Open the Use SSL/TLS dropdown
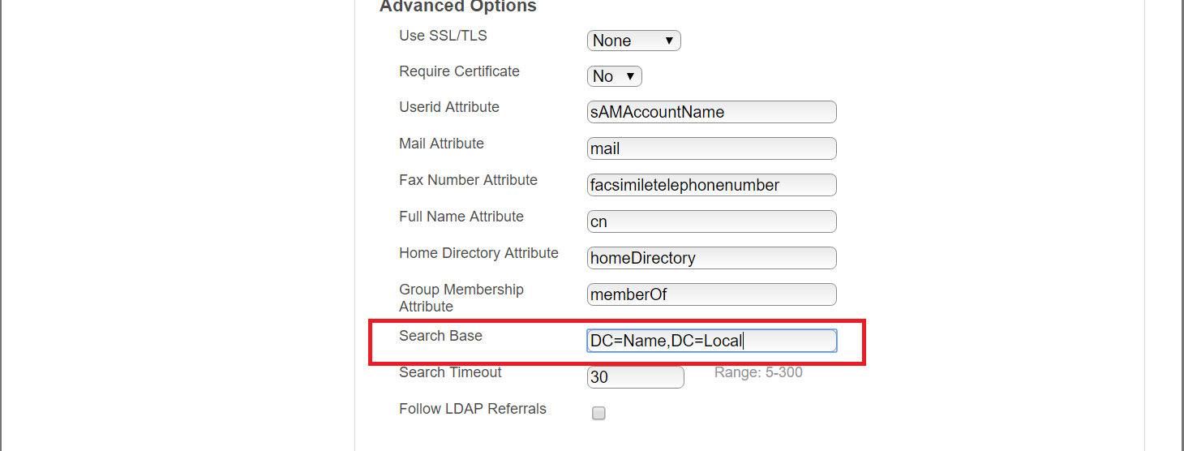Viewport: 1184px width, 451px height. click(633, 41)
